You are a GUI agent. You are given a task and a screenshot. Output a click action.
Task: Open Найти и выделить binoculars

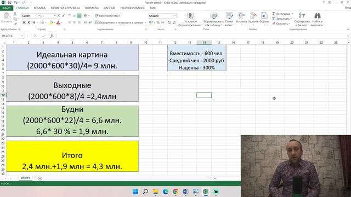[318, 19]
